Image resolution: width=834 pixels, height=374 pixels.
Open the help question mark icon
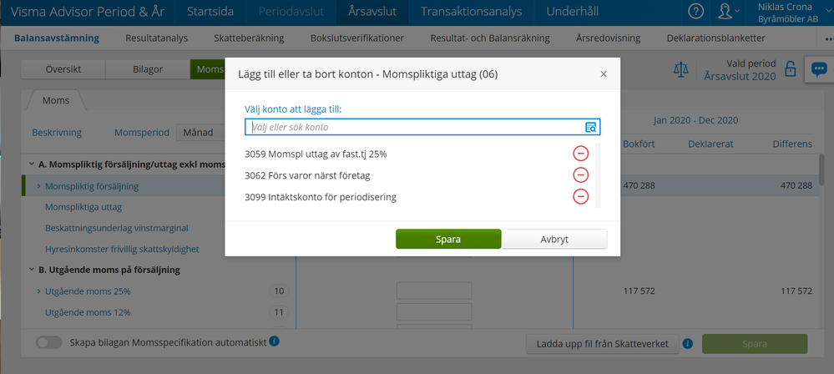(x=695, y=12)
